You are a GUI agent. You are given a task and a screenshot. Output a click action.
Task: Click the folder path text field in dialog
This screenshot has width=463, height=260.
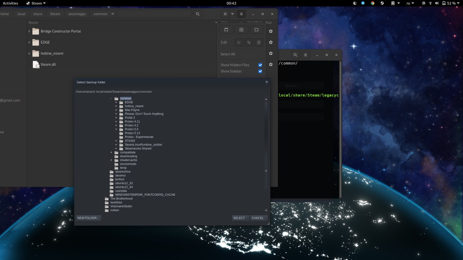pos(172,92)
